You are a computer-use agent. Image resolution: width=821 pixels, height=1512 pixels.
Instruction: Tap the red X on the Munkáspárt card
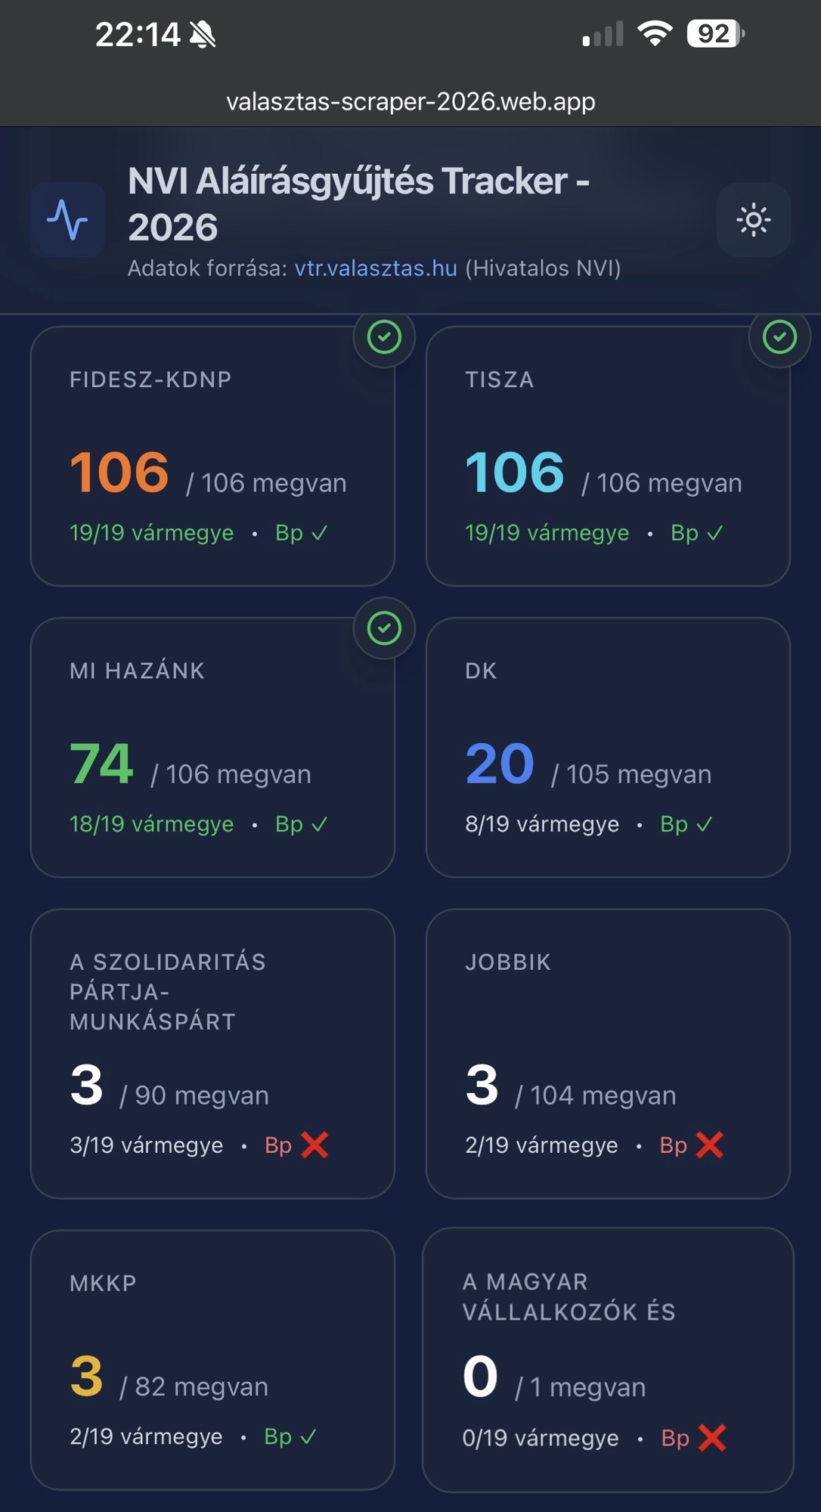pos(314,1145)
